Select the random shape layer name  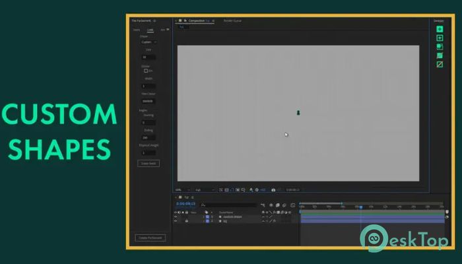(x=232, y=217)
